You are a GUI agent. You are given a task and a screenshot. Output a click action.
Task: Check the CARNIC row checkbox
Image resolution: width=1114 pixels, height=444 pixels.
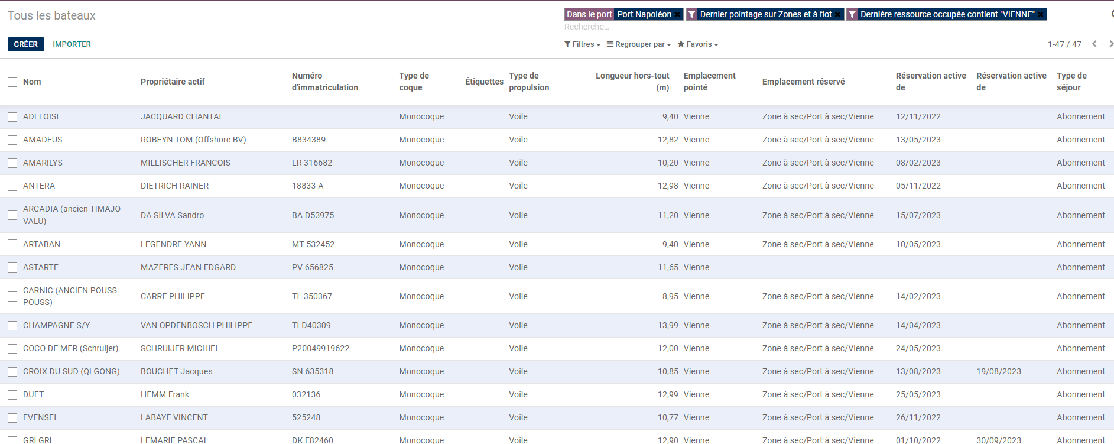[x=12, y=297]
